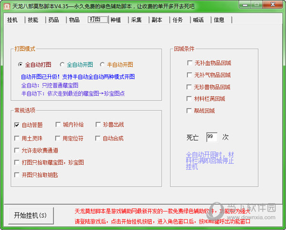The image size is (286, 230).
Task: Enable 城内补给 option
Action: coord(58,125)
